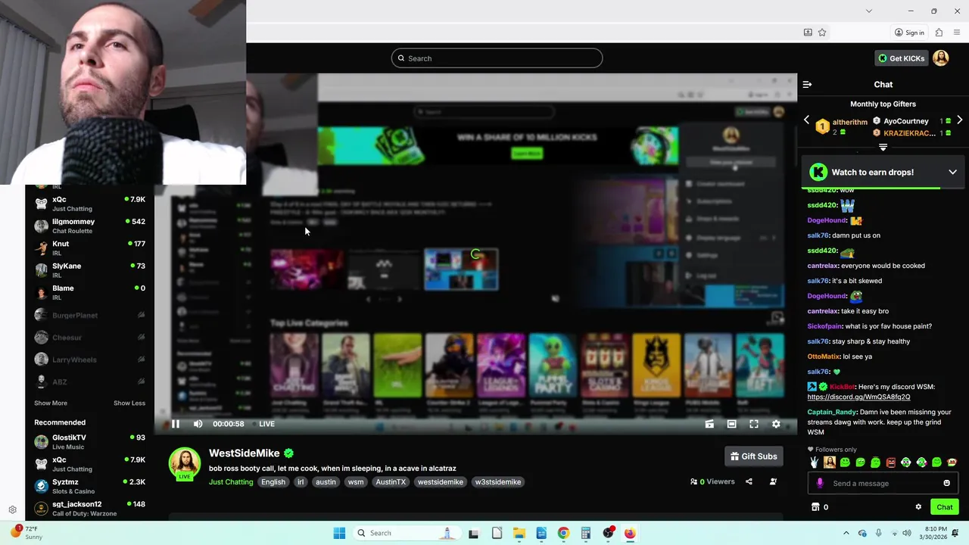The image size is (969, 545).
Task: Select the w3stsidemike tag
Action: click(497, 482)
